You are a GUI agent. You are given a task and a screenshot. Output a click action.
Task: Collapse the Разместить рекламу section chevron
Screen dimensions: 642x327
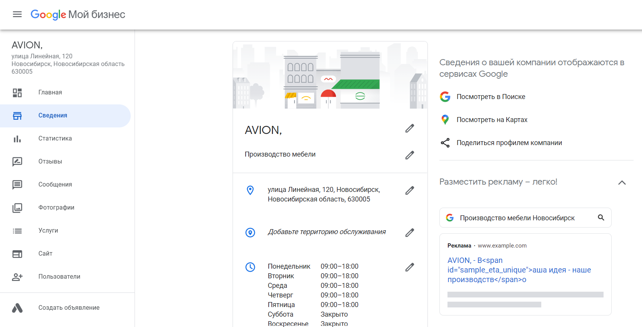coord(622,183)
